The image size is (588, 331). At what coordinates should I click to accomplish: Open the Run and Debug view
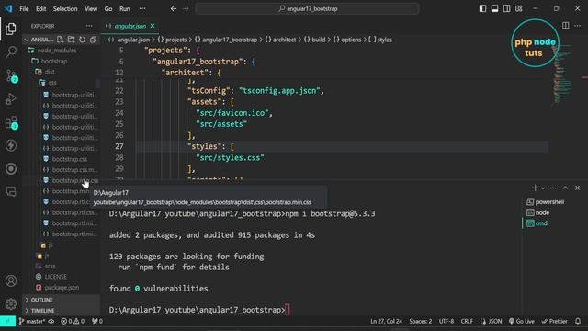11,99
